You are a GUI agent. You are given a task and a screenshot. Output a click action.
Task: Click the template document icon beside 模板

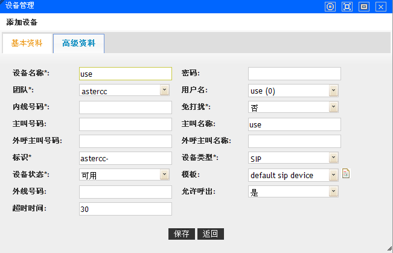click(x=346, y=174)
